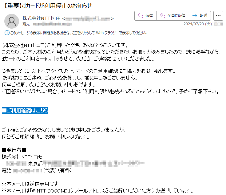Viewport: 226px width, 195px height.
Task: Click the blurred phone number beside 電話
Action: pos(28,171)
